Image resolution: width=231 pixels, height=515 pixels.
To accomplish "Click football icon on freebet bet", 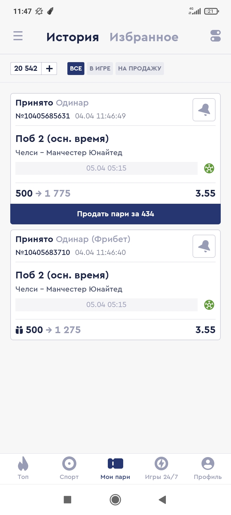I will (209, 305).
